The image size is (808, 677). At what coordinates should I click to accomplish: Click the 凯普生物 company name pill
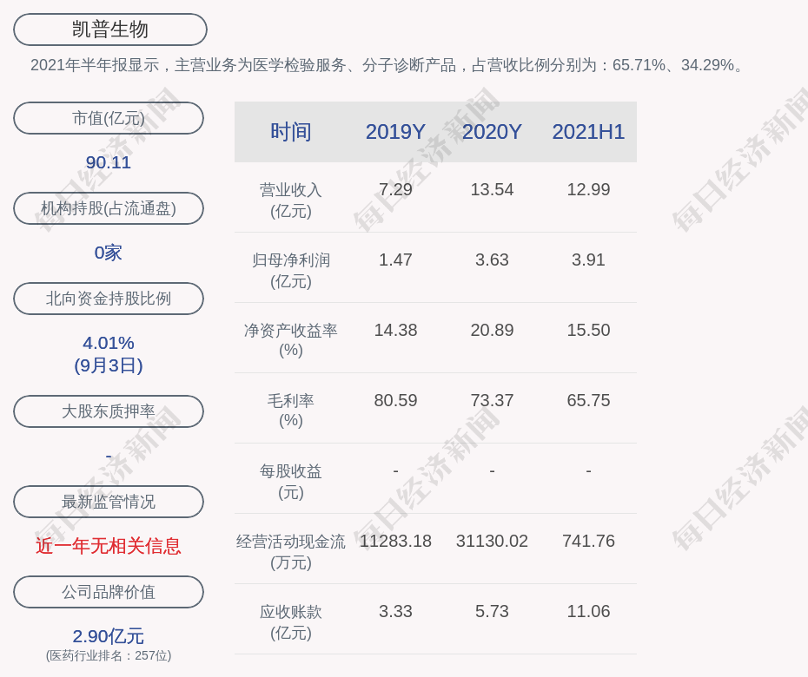[109, 30]
